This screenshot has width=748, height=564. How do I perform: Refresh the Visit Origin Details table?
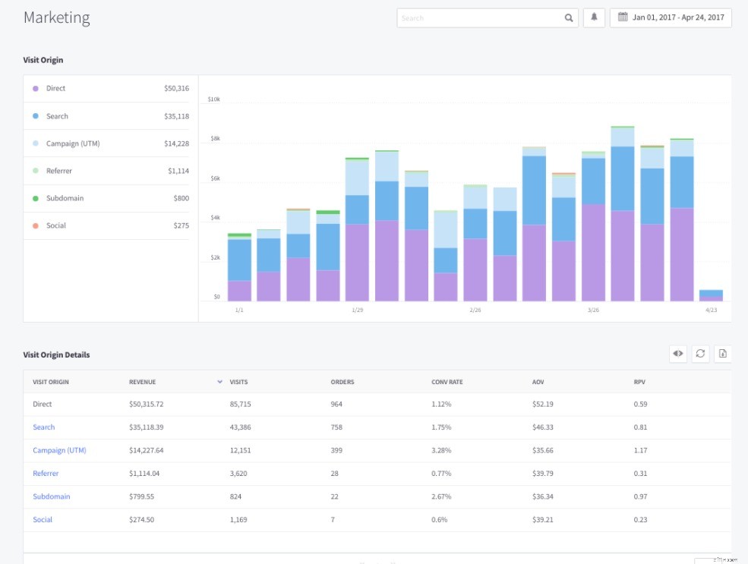pyautogui.click(x=700, y=353)
